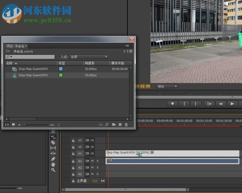This screenshot has width=242, height=193.
Task: Solo audio track A3
Action: (x=98, y=174)
